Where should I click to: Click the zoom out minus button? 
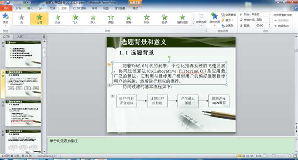[x=265, y=156]
